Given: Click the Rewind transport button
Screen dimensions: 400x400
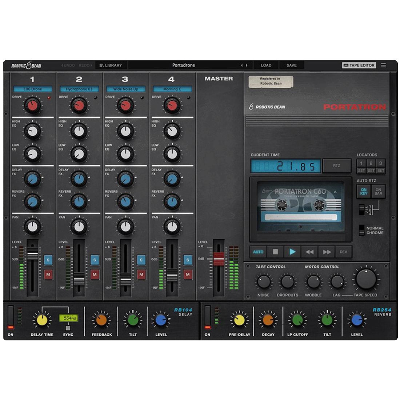Looking at the screenshot, I should (309, 252).
